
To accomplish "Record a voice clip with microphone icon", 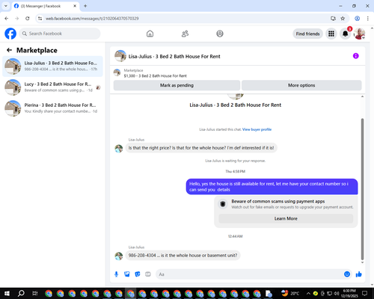I will [116, 274].
